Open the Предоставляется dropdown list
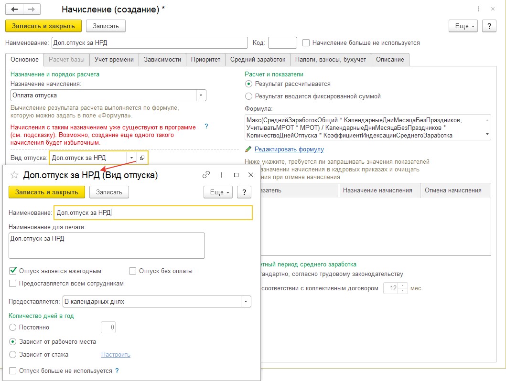 246,301
